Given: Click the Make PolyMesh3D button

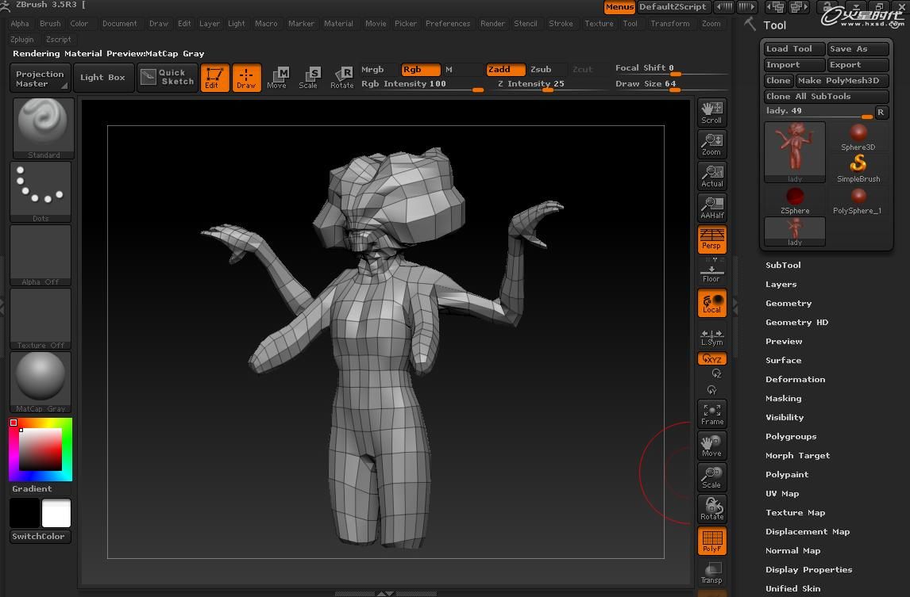Looking at the screenshot, I should click(841, 80).
